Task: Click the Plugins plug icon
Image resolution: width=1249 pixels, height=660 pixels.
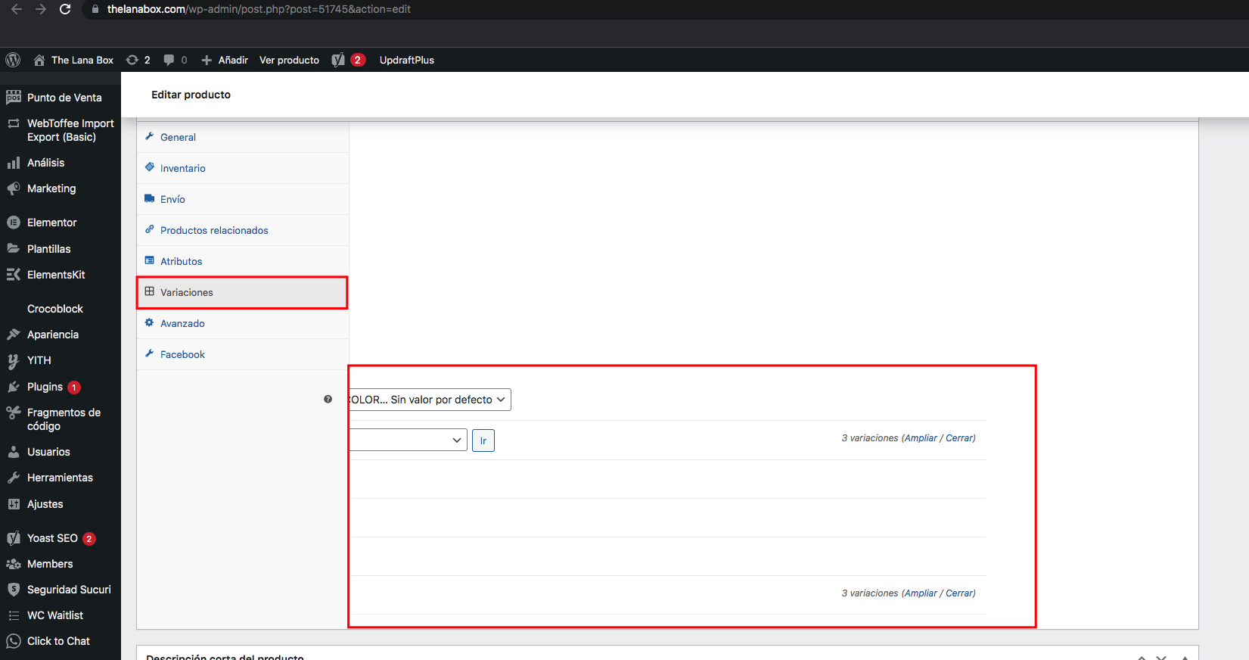Action: click(14, 387)
